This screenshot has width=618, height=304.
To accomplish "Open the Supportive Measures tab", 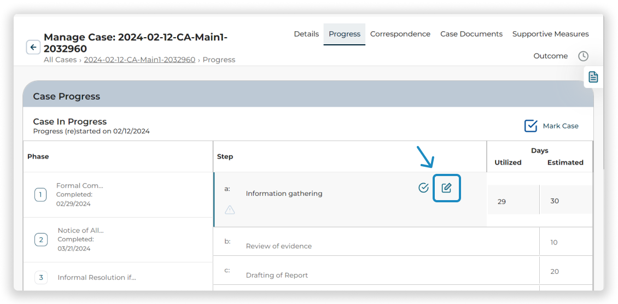I will [550, 34].
